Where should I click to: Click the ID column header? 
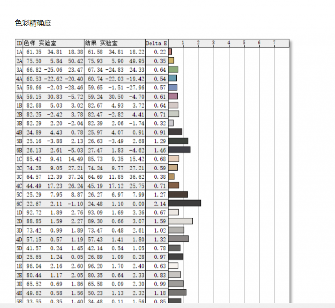19,43
